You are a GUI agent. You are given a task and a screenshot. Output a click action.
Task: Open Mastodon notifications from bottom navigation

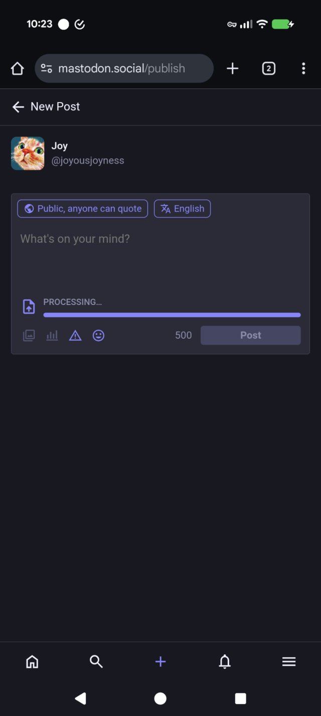pyautogui.click(x=225, y=662)
